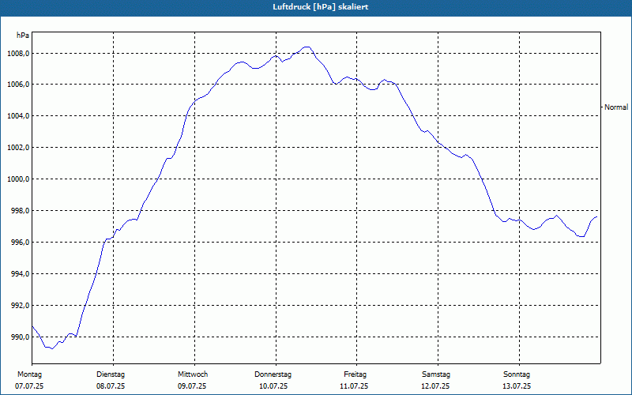Click the '08.07.25' date label
The image size is (632, 395).
click(x=111, y=386)
